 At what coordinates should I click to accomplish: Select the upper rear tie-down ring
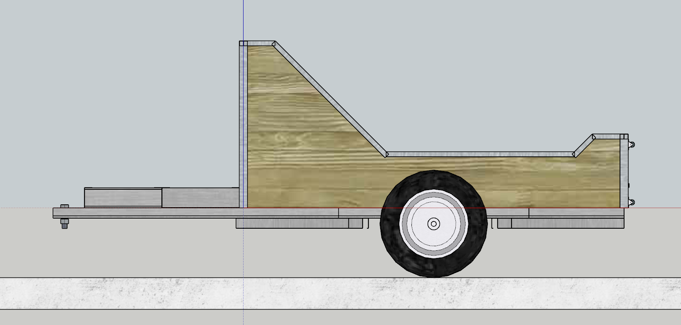631,144
